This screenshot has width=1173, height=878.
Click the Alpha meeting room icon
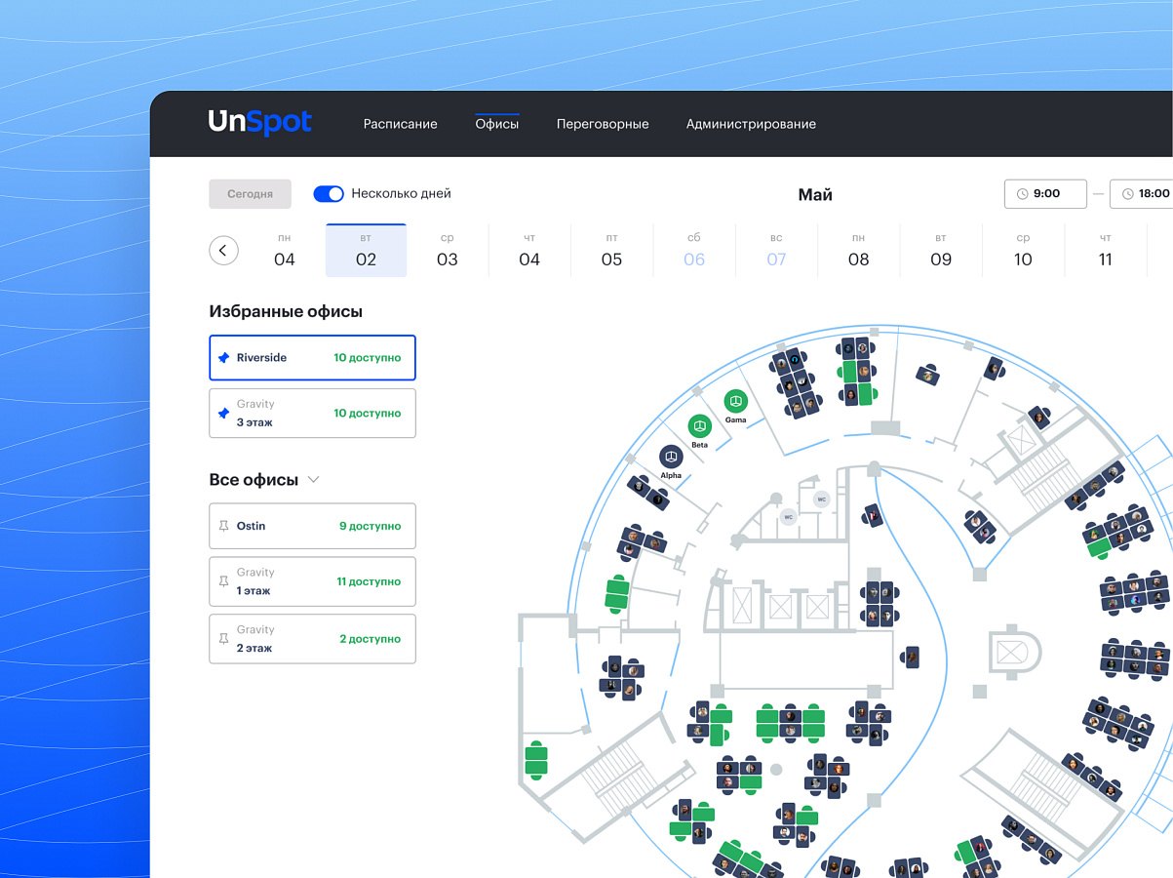click(x=671, y=456)
